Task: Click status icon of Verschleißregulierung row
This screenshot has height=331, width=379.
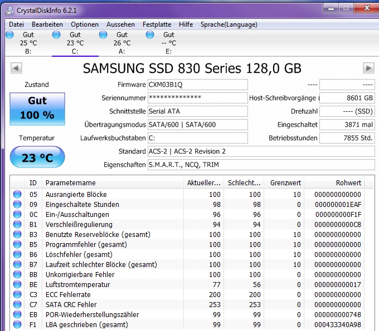Action: (x=17, y=224)
